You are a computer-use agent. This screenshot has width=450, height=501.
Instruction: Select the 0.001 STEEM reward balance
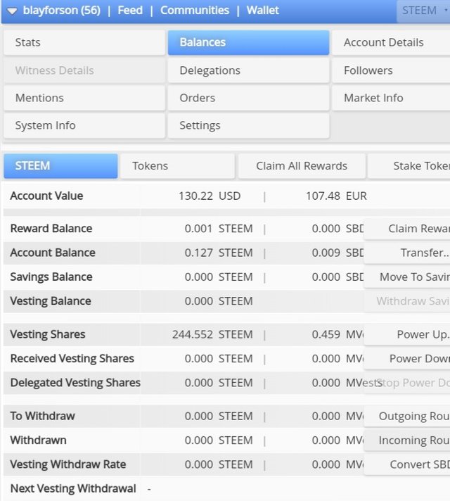[x=219, y=229]
